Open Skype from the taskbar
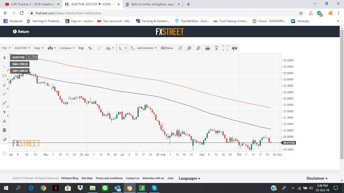The image size is (344, 193). tap(154, 188)
